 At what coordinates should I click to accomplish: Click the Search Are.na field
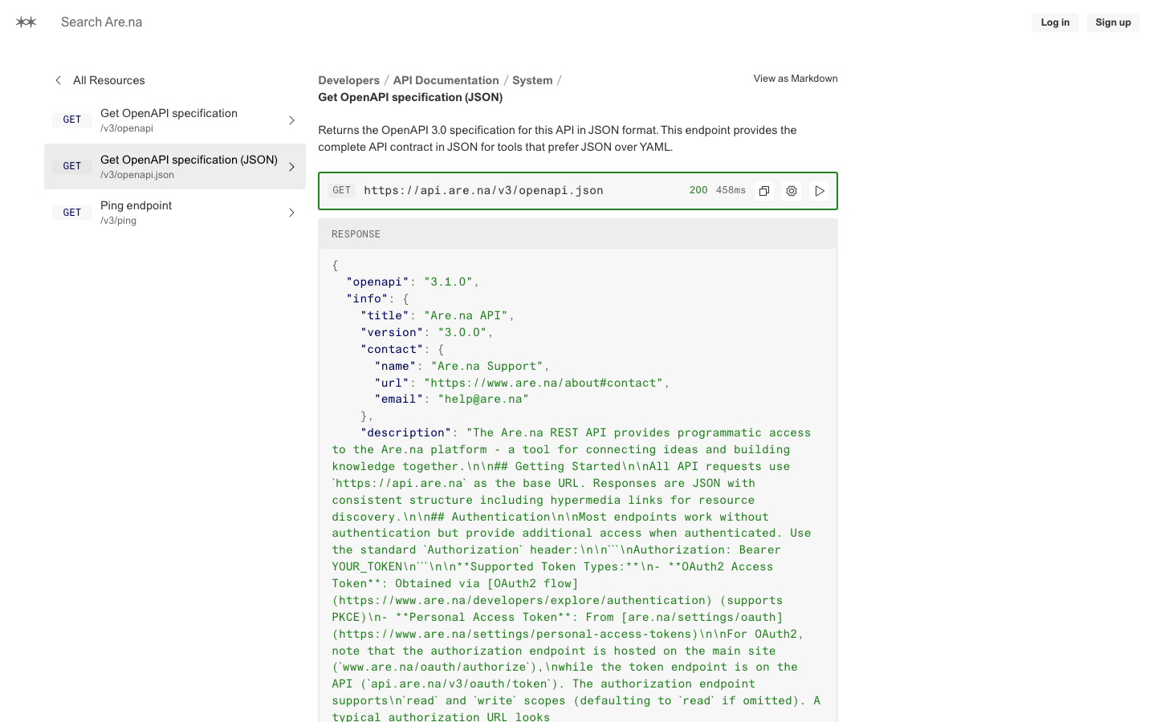[102, 22]
